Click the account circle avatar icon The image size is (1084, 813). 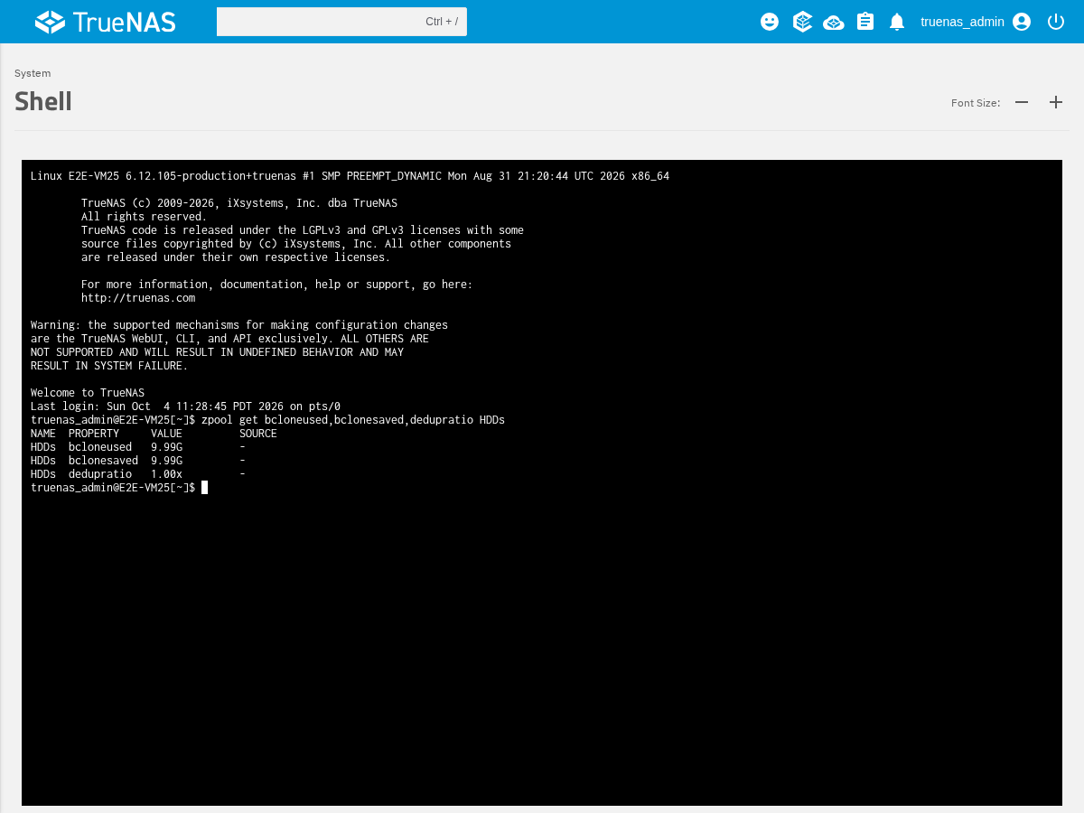[x=1022, y=22]
